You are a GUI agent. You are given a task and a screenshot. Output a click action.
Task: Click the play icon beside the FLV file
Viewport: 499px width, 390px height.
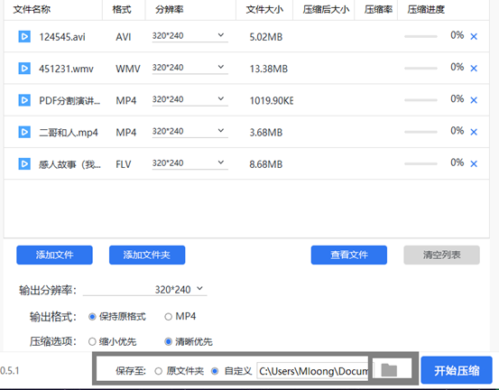(24, 164)
